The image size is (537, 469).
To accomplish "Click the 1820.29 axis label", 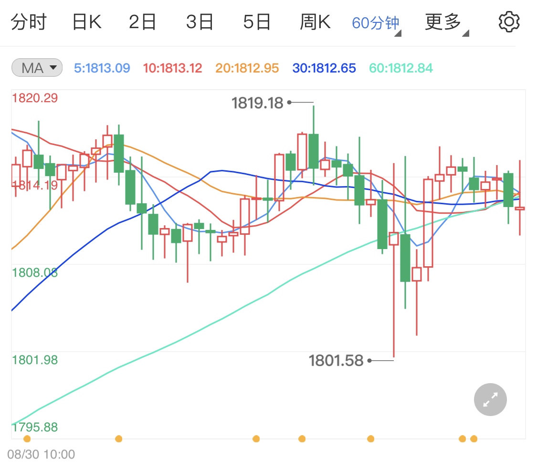I will [x=35, y=98].
